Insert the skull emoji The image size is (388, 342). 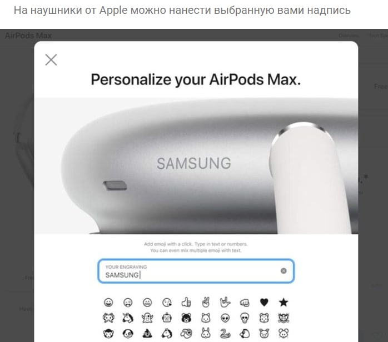[245, 318]
